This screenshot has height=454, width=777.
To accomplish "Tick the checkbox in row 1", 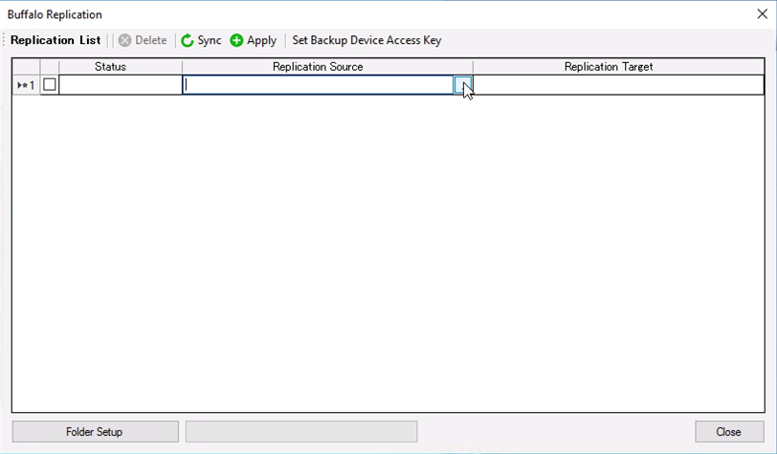I will point(50,85).
